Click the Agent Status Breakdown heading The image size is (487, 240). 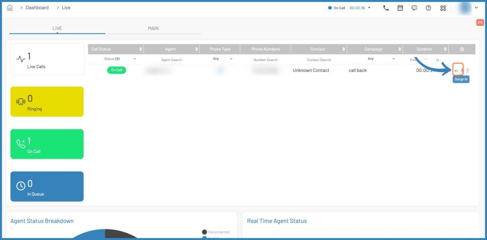42,221
